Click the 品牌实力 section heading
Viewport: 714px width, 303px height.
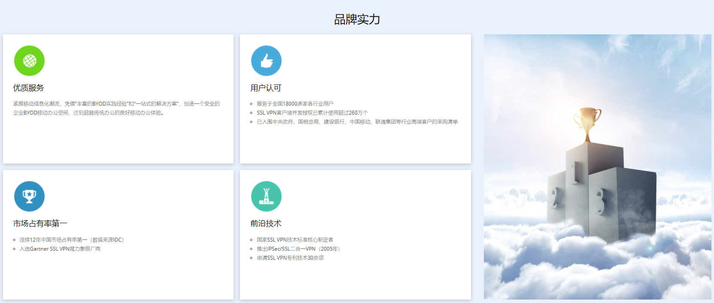(357, 19)
